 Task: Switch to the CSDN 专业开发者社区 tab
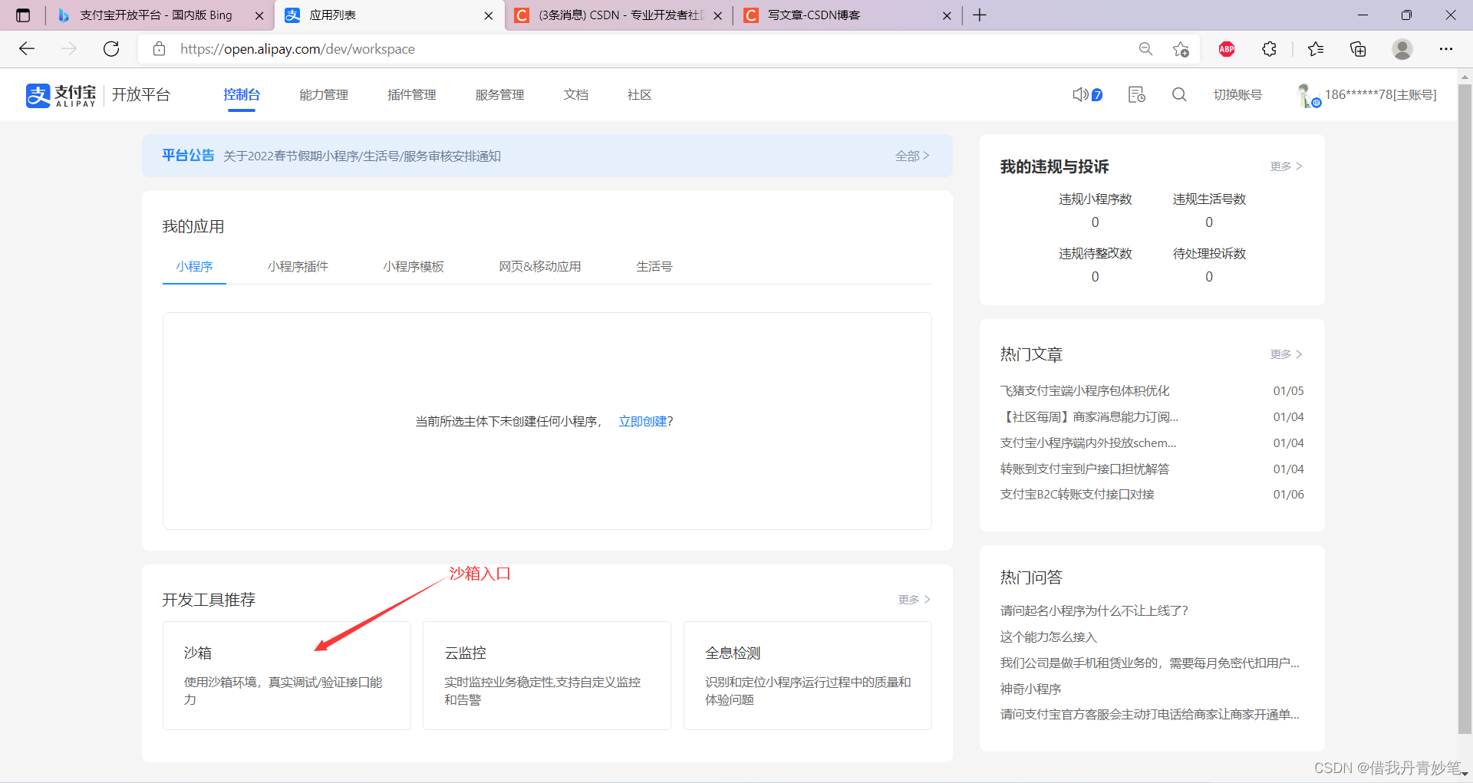(620, 15)
